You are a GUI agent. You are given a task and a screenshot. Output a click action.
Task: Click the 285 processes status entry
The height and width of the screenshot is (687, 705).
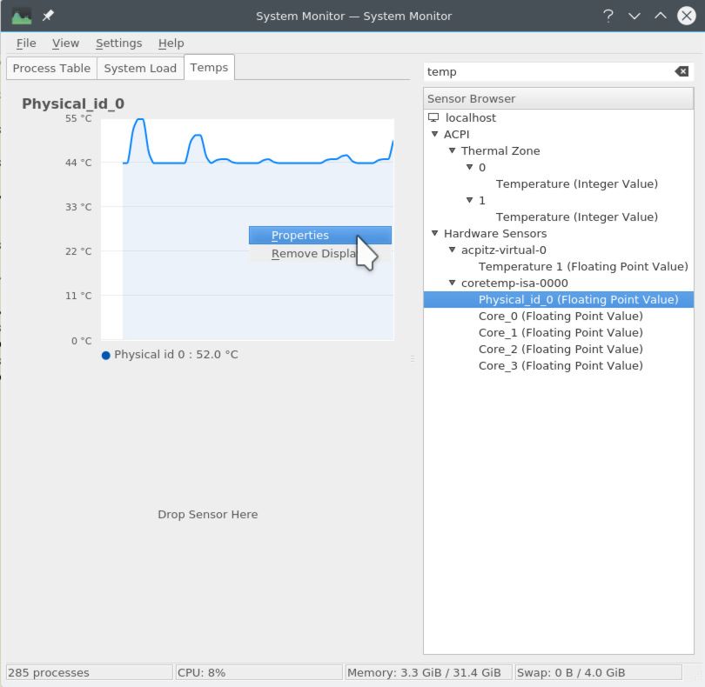tap(90, 672)
